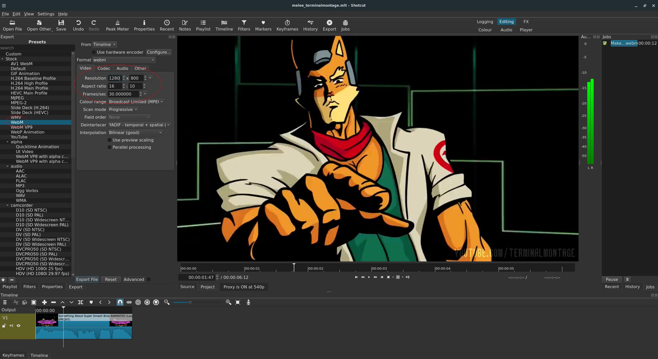Click the Export File button

tap(87, 279)
